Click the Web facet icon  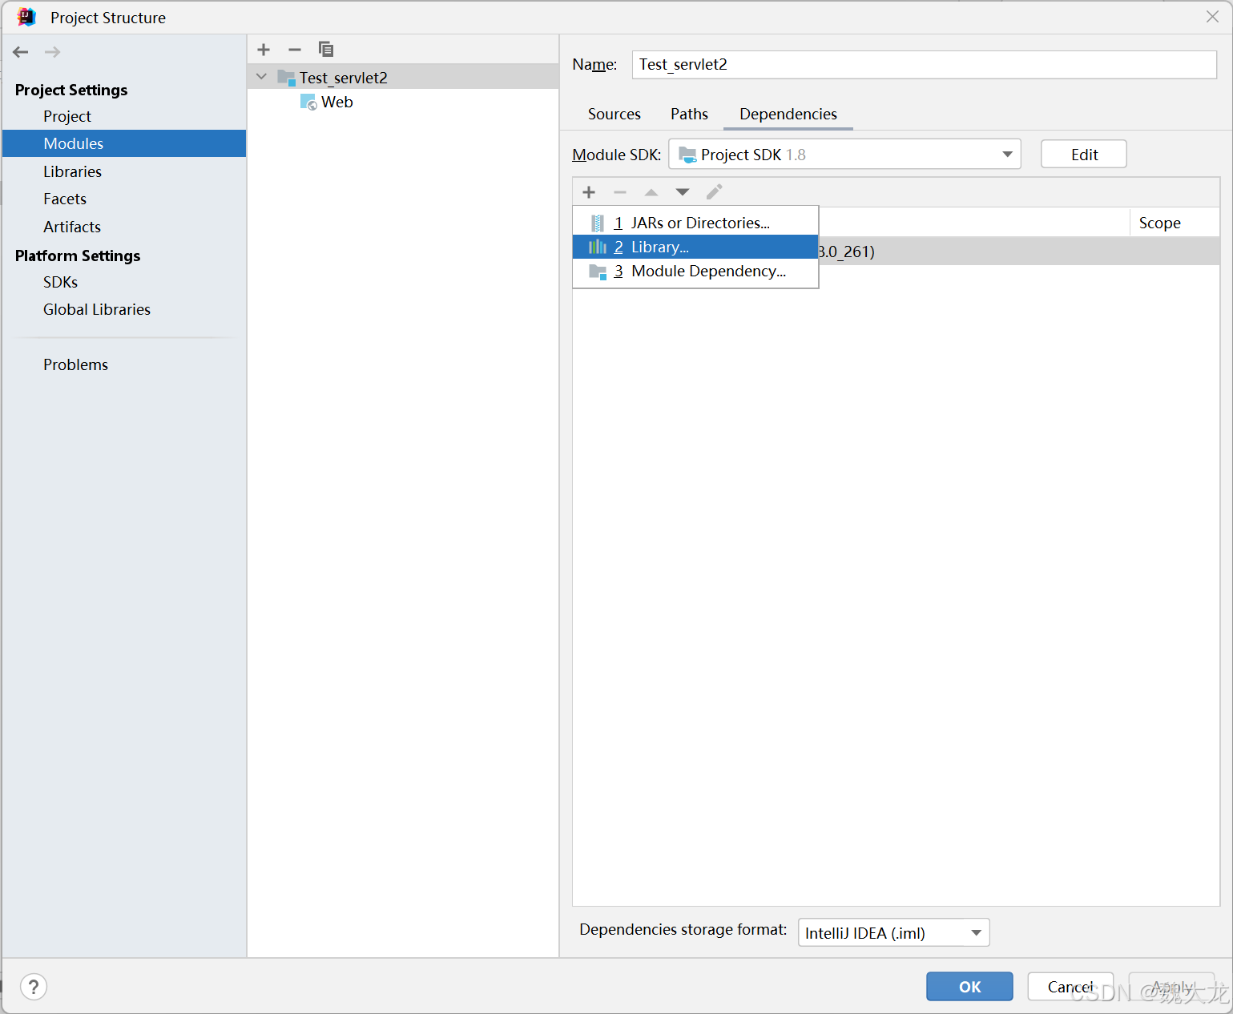(x=308, y=102)
